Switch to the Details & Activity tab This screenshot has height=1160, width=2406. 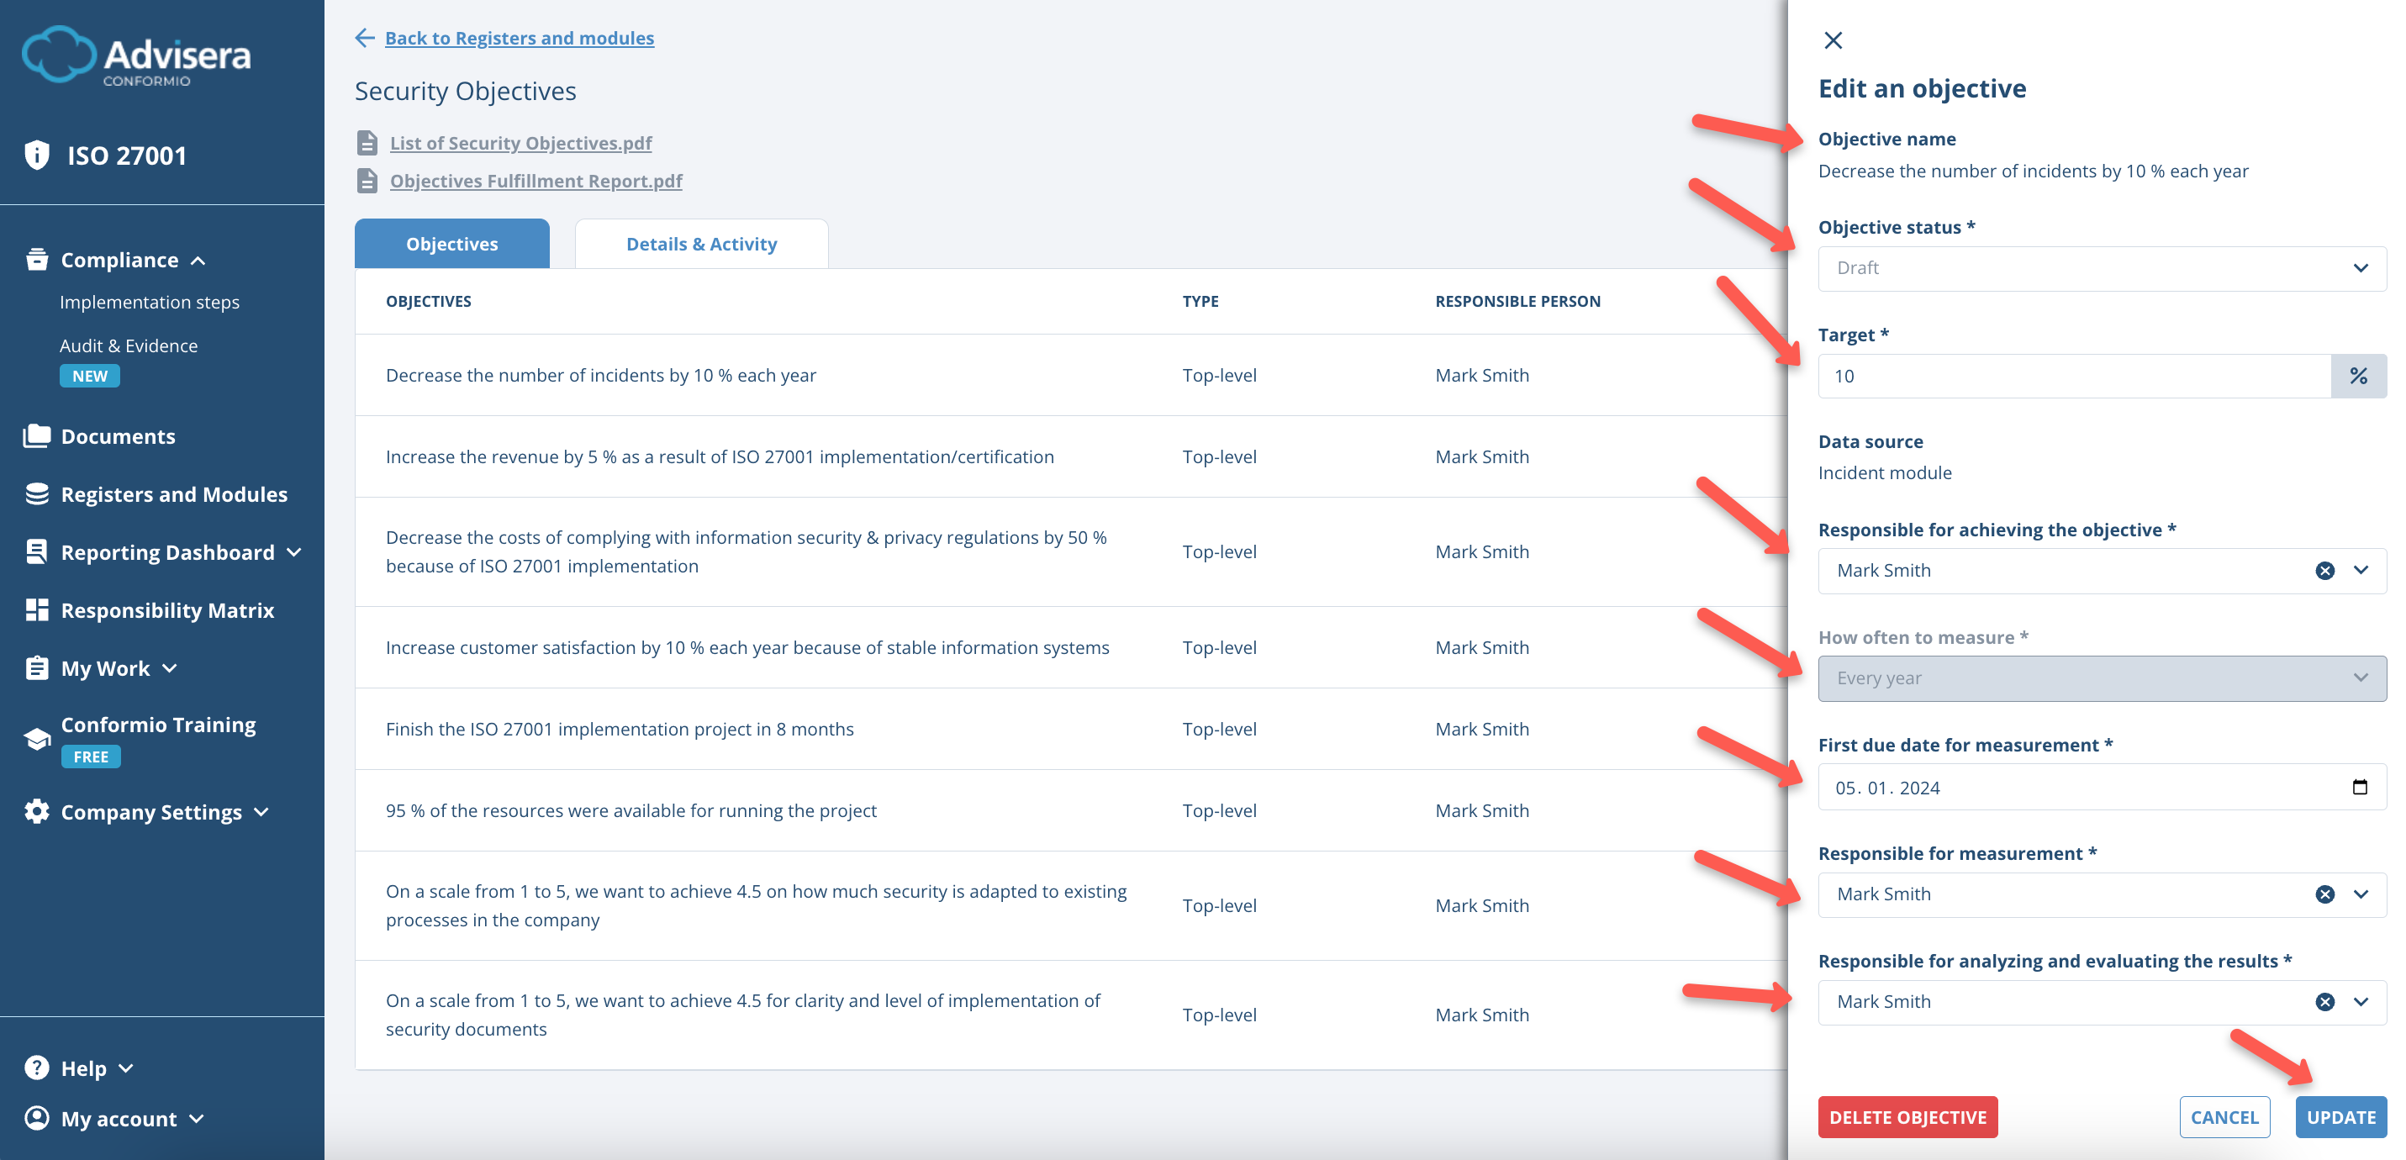[701, 243]
